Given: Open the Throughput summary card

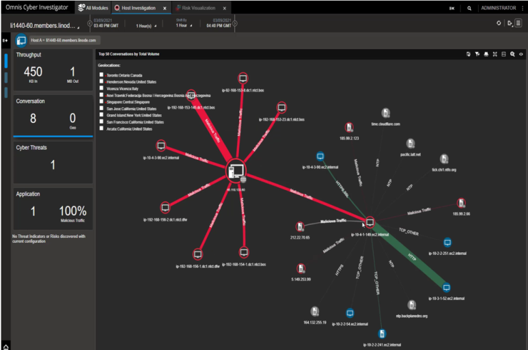Looking at the screenshot, I should (53, 70).
